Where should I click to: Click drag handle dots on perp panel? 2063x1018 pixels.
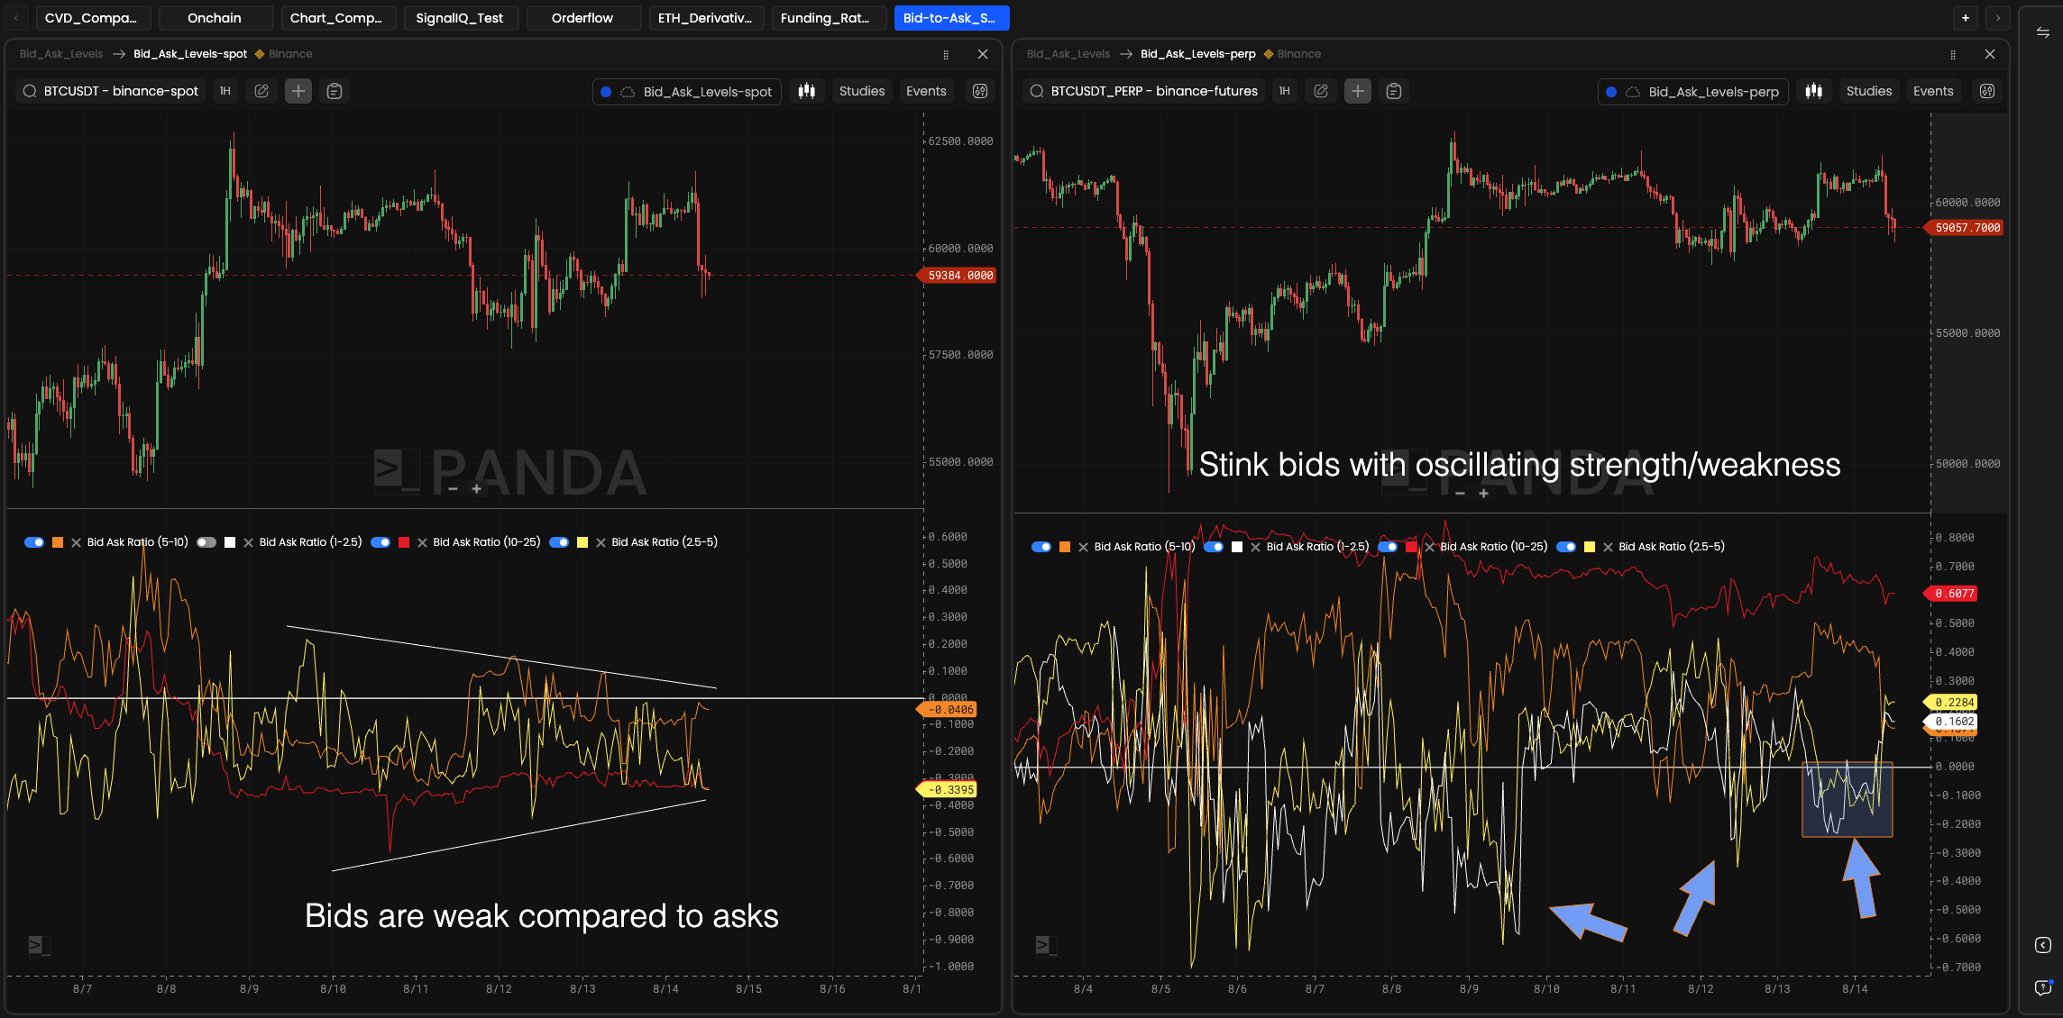[x=1953, y=54]
